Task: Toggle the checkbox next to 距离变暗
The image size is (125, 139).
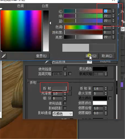Action: tap(70, 74)
